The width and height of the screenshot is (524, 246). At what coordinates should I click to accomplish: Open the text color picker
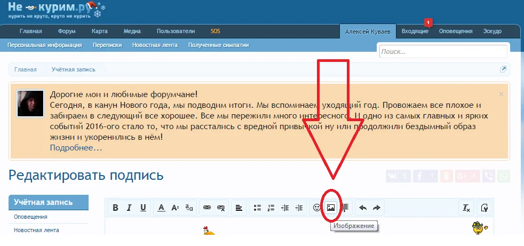tap(161, 208)
